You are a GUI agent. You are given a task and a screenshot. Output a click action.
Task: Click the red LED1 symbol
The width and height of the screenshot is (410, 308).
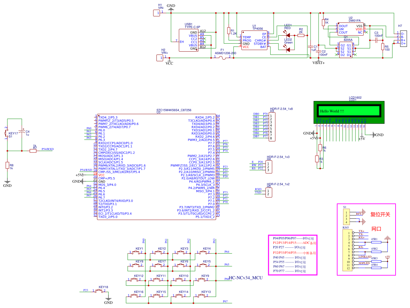click(x=287, y=35)
